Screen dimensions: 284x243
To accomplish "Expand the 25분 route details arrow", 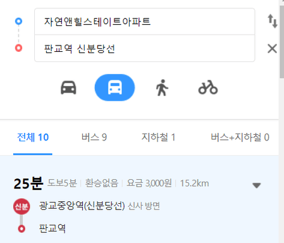I will tap(257, 185).
